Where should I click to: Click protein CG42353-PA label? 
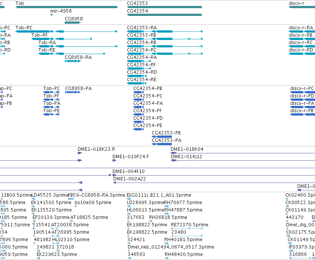pyautogui.click(x=167, y=140)
